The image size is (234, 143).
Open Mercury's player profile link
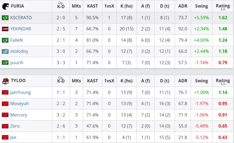click(19, 115)
